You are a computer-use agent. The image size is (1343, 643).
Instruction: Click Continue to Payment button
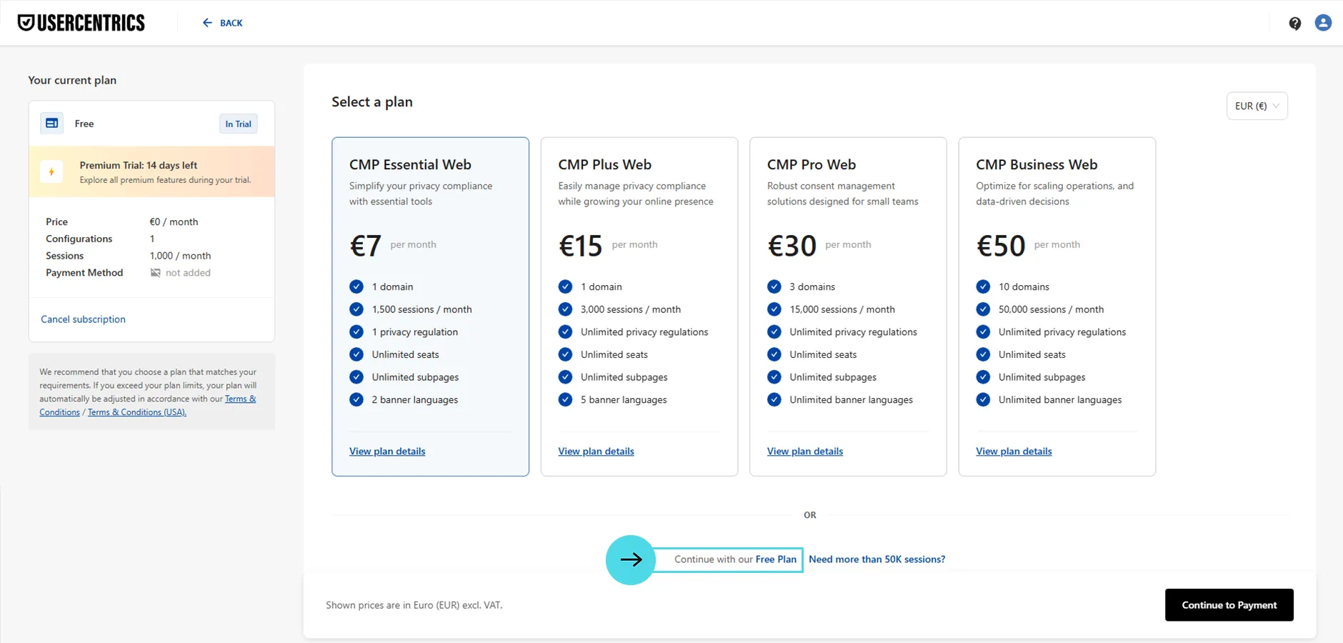[1229, 605]
